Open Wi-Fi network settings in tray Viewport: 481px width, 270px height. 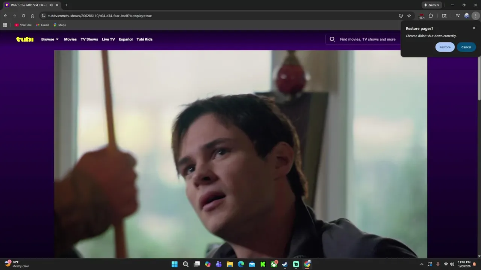[x=446, y=264]
